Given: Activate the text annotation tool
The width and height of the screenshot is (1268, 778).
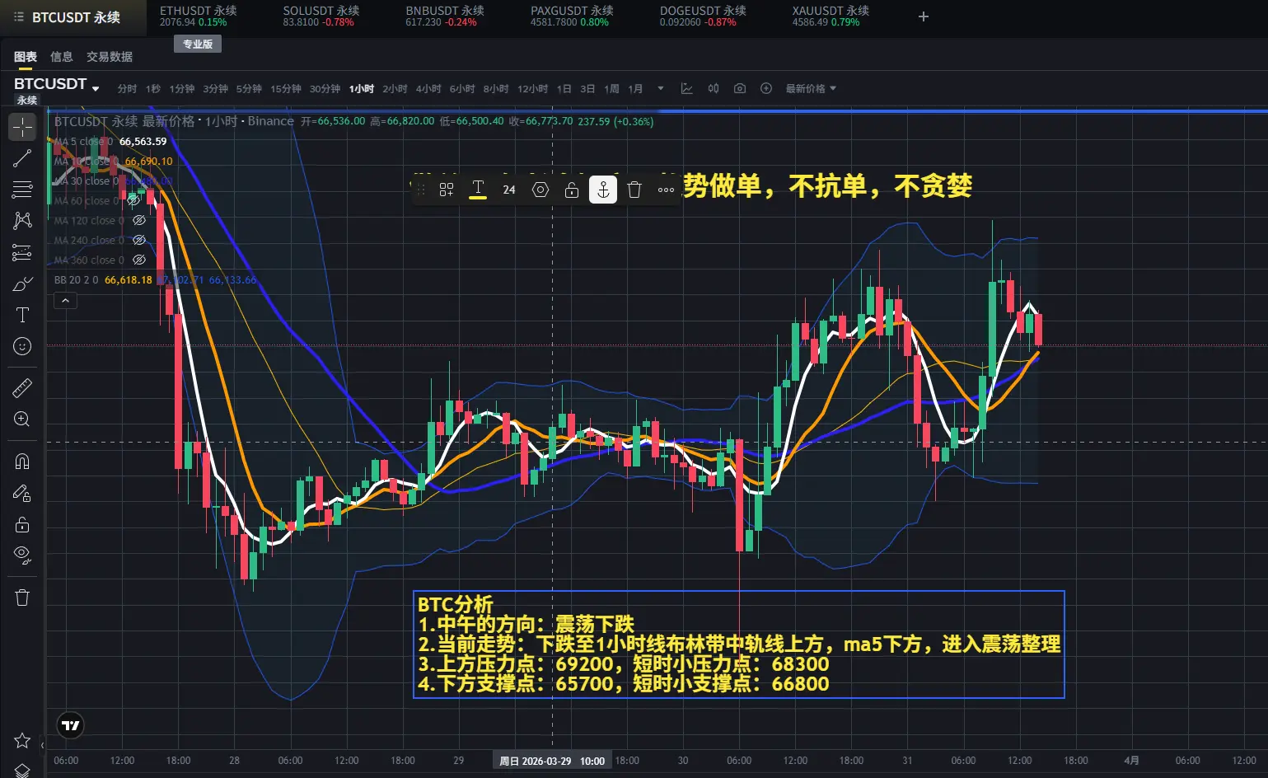Looking at the screenshot, I should (22, 315).
